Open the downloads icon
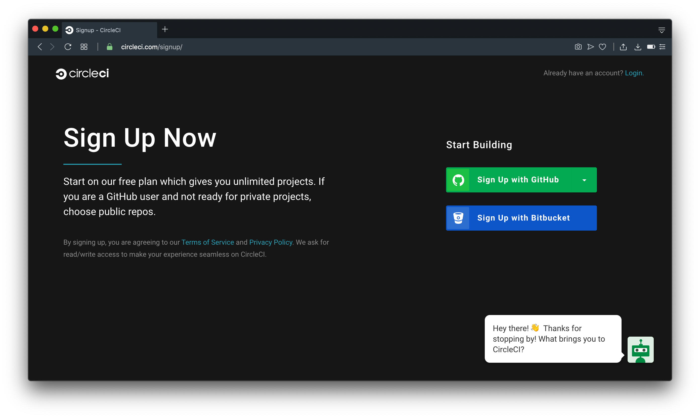Viewport: 700px width, 418px height. [638, 47]
